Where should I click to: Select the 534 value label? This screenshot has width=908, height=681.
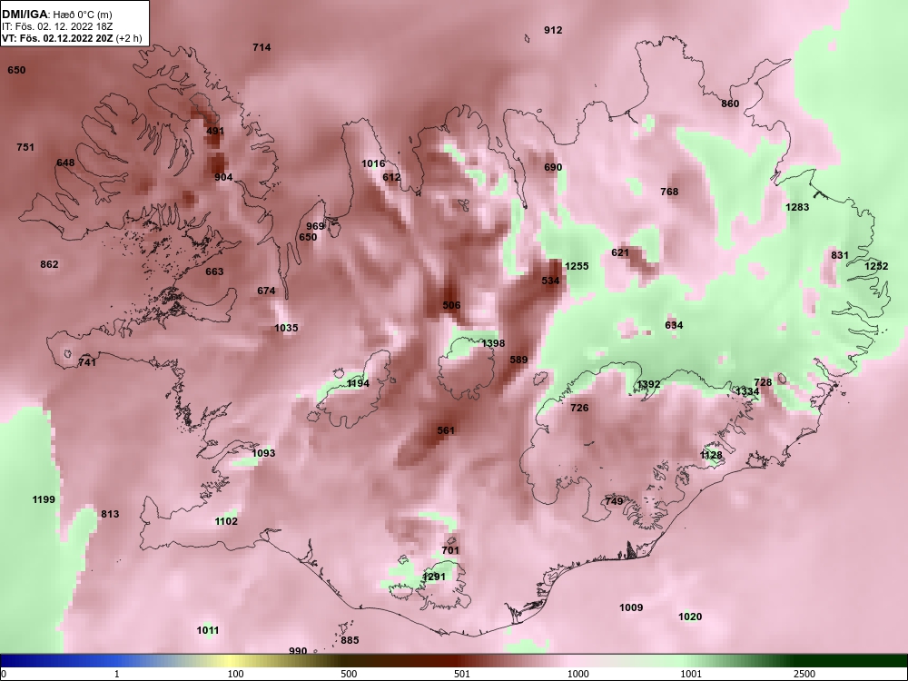(x=551, y=281)
